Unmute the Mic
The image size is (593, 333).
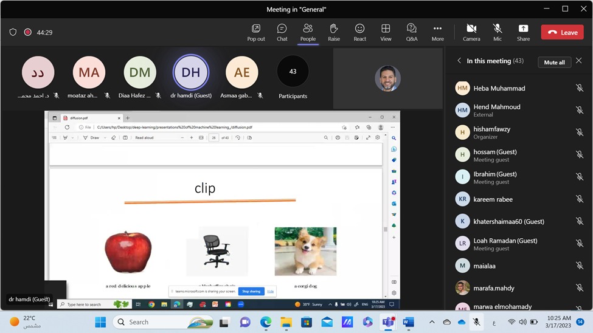[x=498, y=32]
